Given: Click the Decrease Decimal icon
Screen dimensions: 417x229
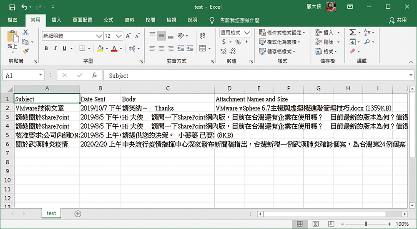Looking at the screenshot, I should click(x=233, y=51).
